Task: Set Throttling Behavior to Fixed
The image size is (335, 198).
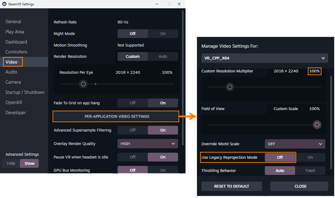Action: pyautogui.click(x=310, y=171)
